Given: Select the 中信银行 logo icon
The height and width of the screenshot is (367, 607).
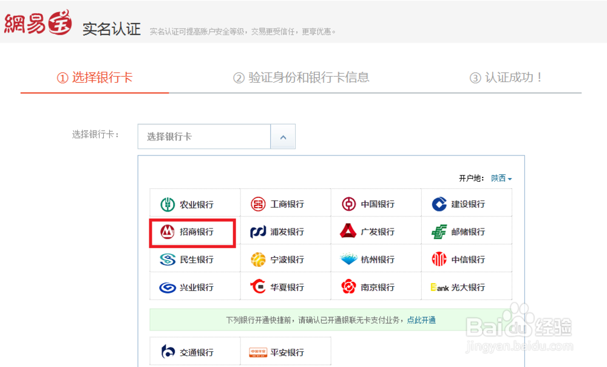Looking at the screenshot, I should pyautogui.click(x=439, y=259).
